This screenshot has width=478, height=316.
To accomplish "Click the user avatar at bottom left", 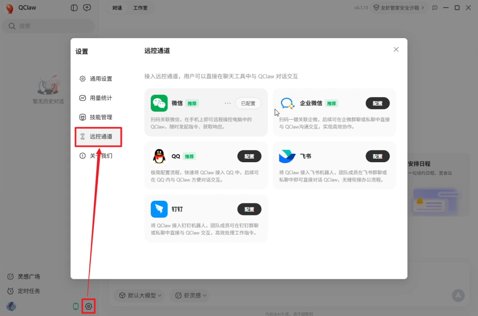I will pos(11,306).
